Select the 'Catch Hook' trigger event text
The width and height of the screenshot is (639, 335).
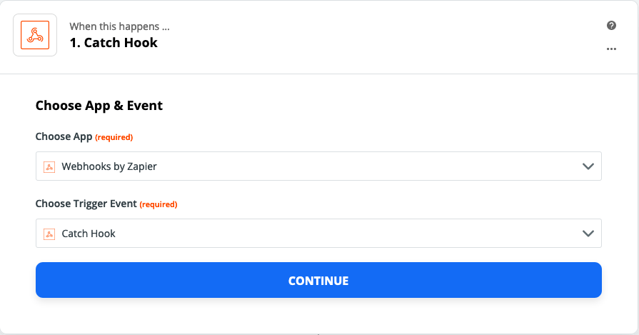pos(89,234)
